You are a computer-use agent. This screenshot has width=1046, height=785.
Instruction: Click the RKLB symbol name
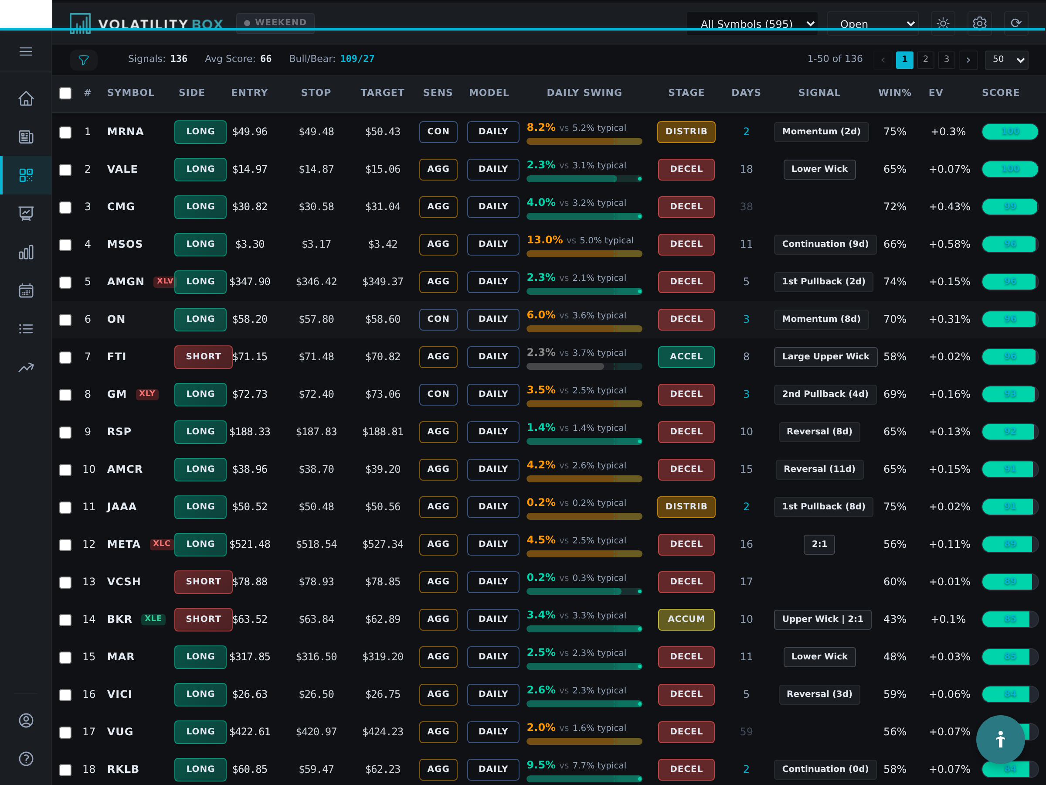[x=123, y=769]
